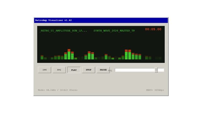The height and width of the screenshot is (113, 202).
Task: Click the spectrum analyzer bars display
Action: (x=101, y=54)
